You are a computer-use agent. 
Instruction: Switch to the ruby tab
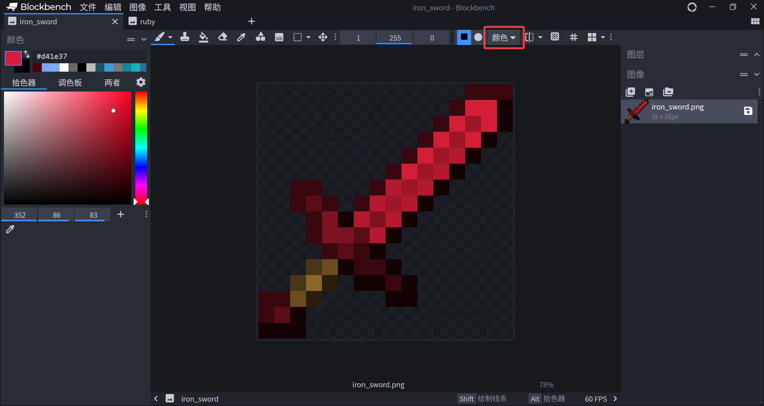tap(146, 21)
